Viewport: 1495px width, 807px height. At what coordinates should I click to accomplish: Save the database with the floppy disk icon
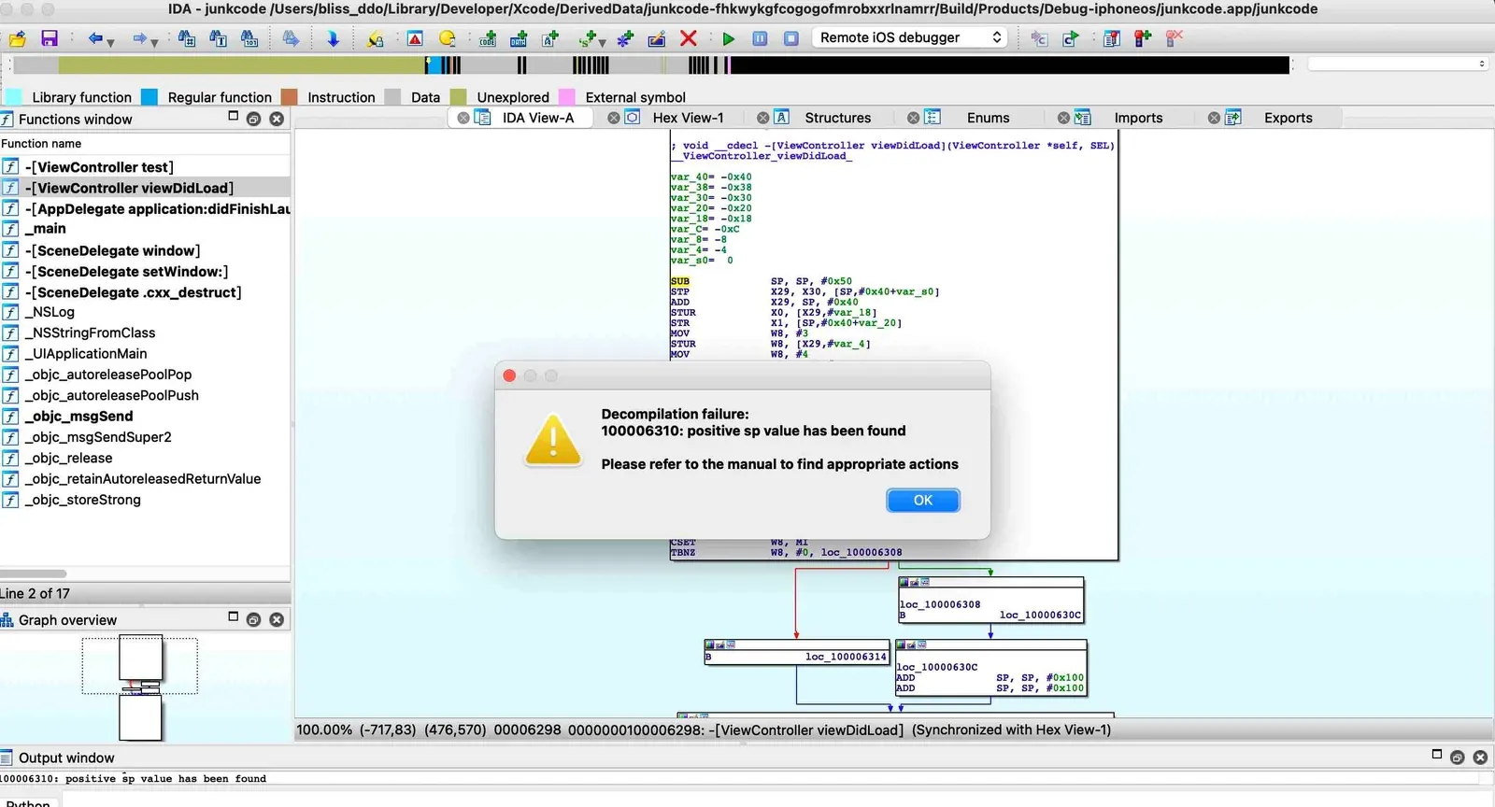(50, 38)
